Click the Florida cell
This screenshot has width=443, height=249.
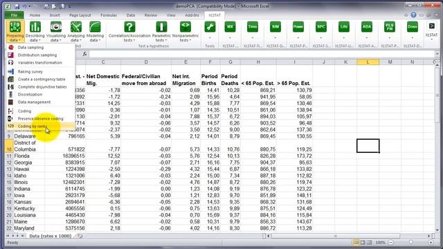(x=28, y=156)
